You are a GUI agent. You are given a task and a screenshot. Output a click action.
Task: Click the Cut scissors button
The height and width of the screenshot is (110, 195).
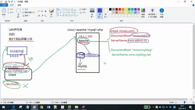click(x=10, y=9)
